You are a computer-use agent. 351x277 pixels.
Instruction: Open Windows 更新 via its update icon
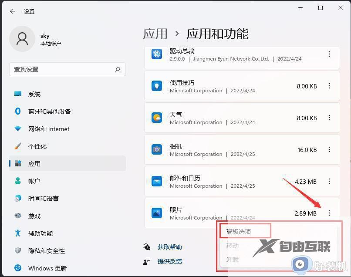tap(18, 268)
